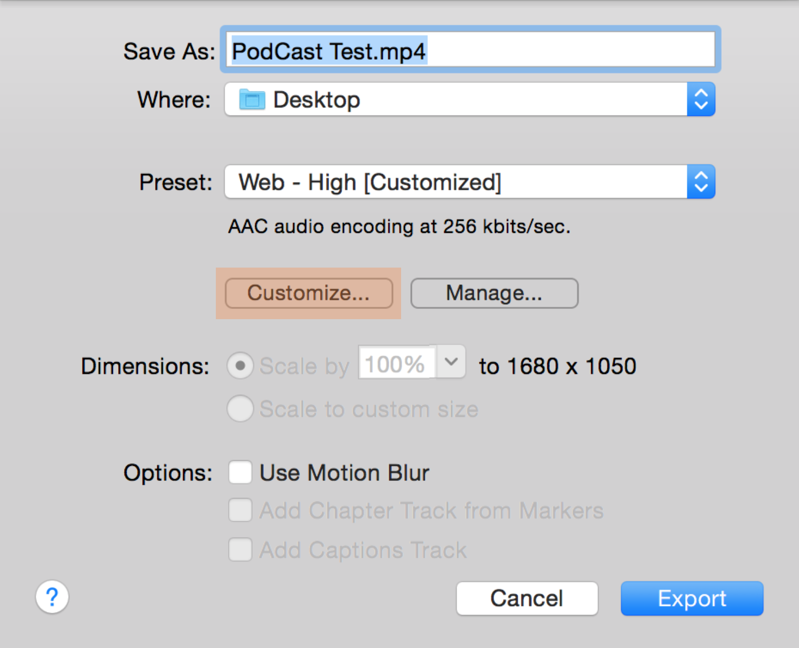Click the 1680 x 1050 dimensions text

point(571,366)
